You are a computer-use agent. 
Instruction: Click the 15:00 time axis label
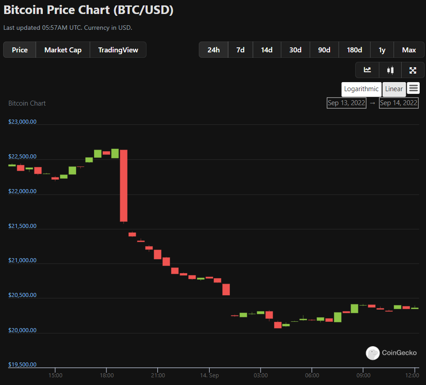click(55, 376)
